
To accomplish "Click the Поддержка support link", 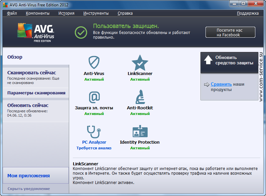I will coord(248,13).
